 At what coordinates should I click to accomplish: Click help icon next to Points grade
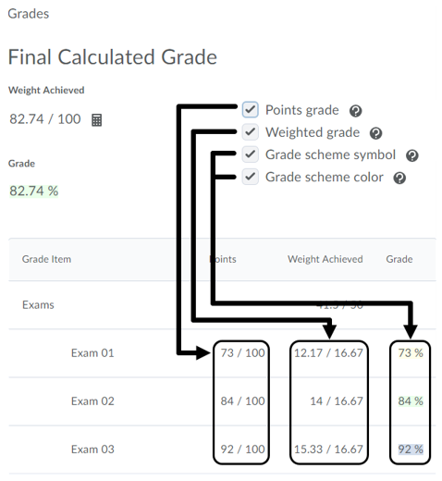pyautogui.click(x=355, y=111)
